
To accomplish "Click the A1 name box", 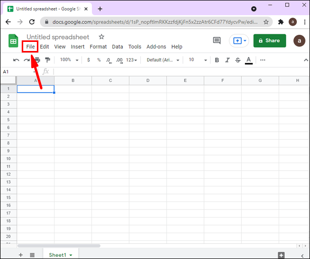I will coord(19,72).
